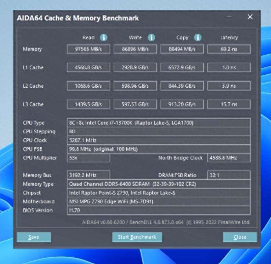Select the Memory latency 69.2 ns
271x264 pixels.
point(229,49)
